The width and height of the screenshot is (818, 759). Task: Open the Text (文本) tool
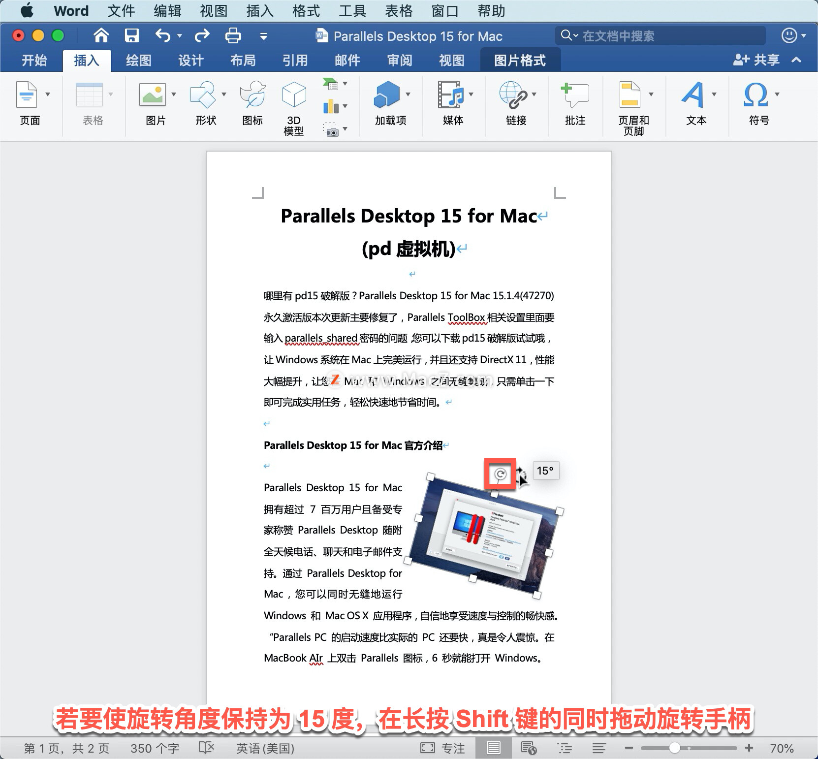tap(693, 95)
